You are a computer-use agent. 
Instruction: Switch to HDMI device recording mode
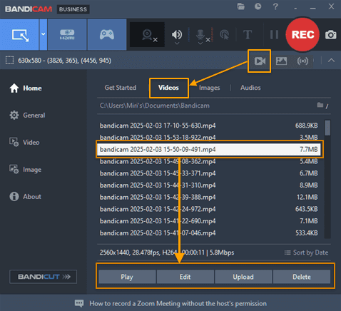click(67, 35)
